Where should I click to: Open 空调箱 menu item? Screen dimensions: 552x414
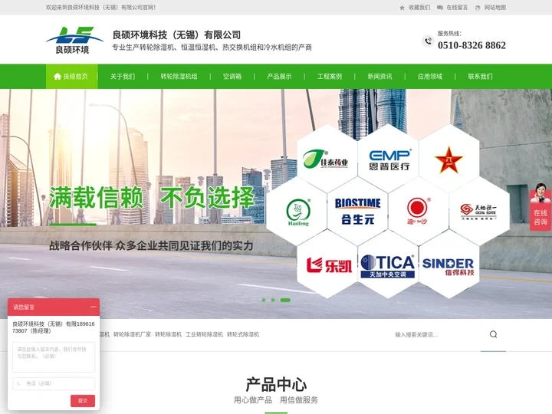(232, 77)
